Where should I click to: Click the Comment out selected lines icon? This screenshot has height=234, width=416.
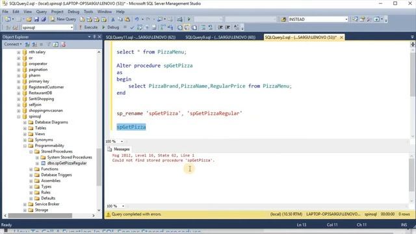click(x=203, y=27)
